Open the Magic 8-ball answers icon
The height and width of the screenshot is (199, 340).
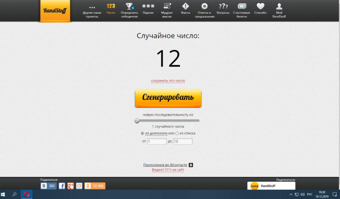[x=204, y=6]
